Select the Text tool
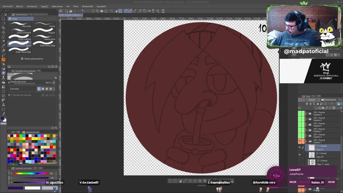This screenshot has width=343, height=193. (3, 105)
